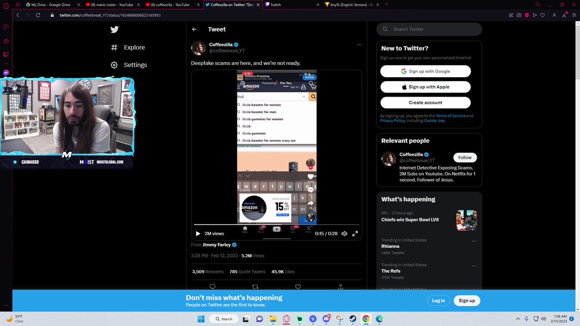Open The Refs trending topic
Image resolution: width=580 pixels, height=326 pixels.
coord(391,271)
